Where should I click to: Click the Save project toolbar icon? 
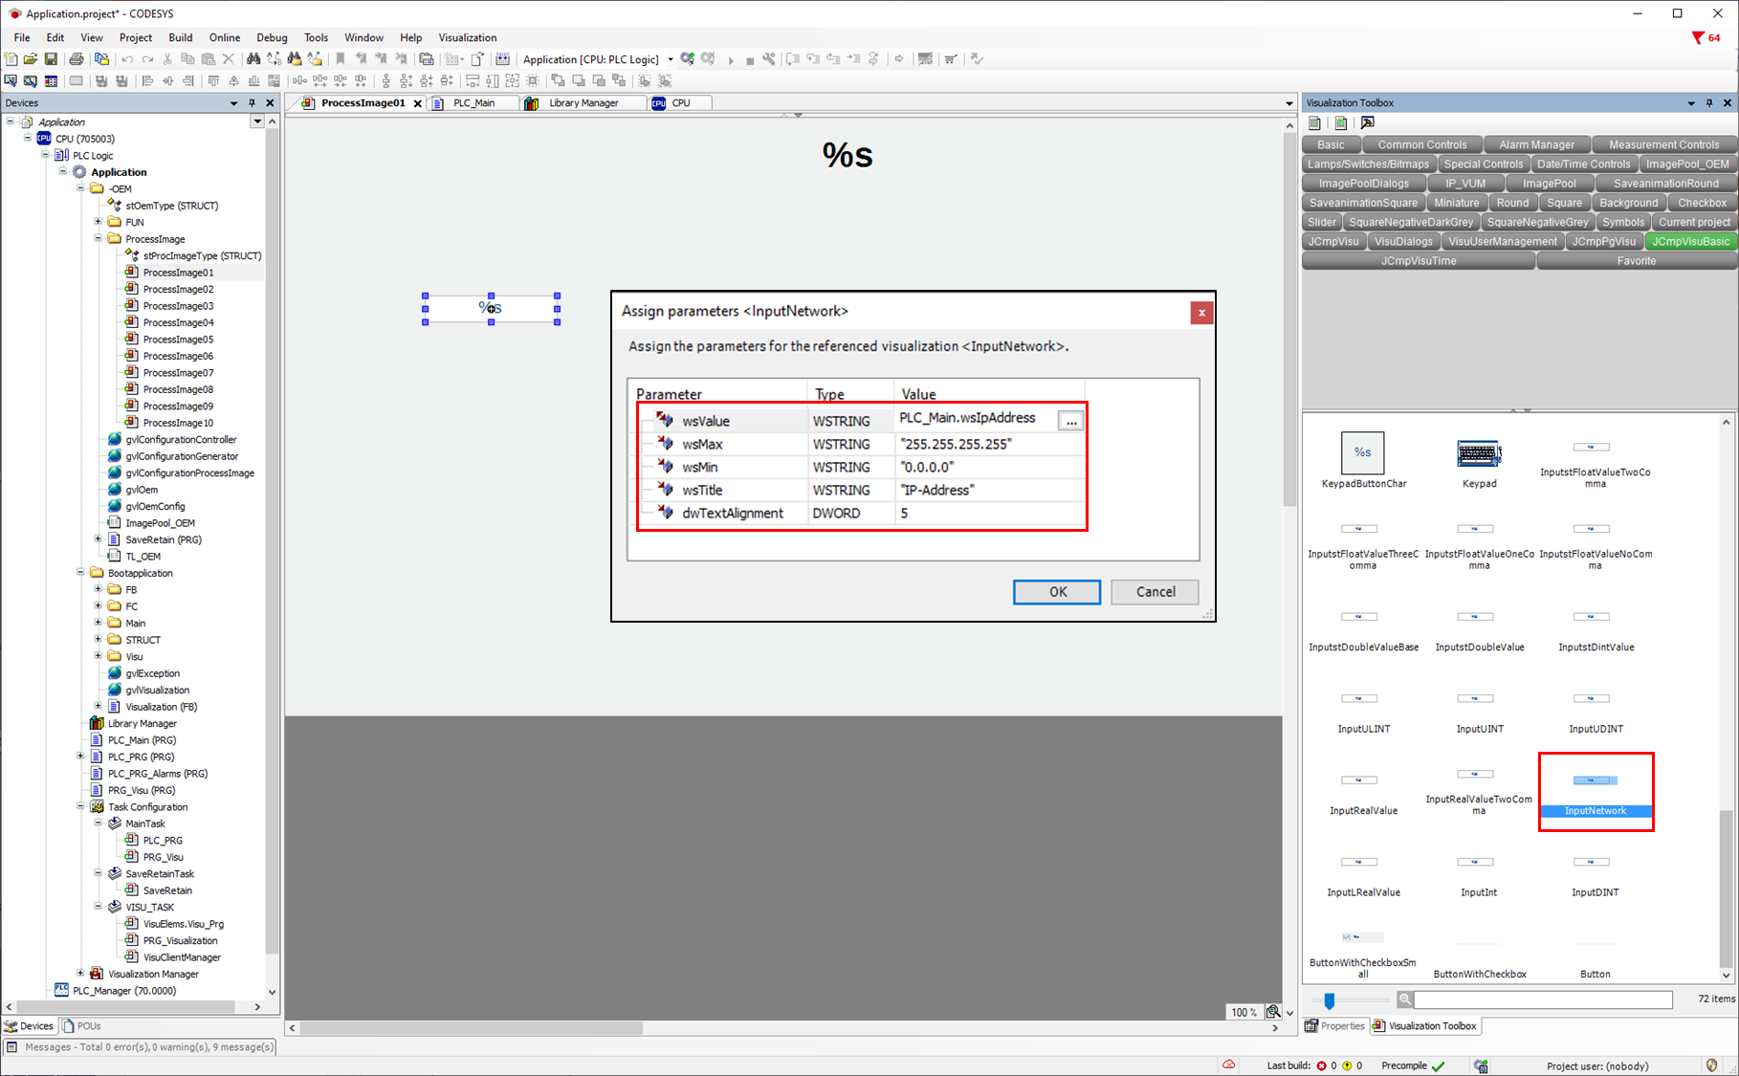tap(52, 59)
